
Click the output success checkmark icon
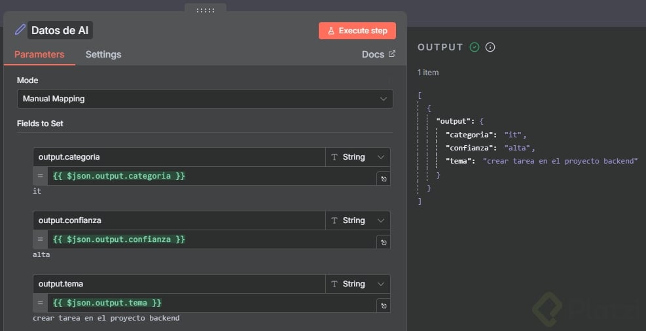point(475,47)
